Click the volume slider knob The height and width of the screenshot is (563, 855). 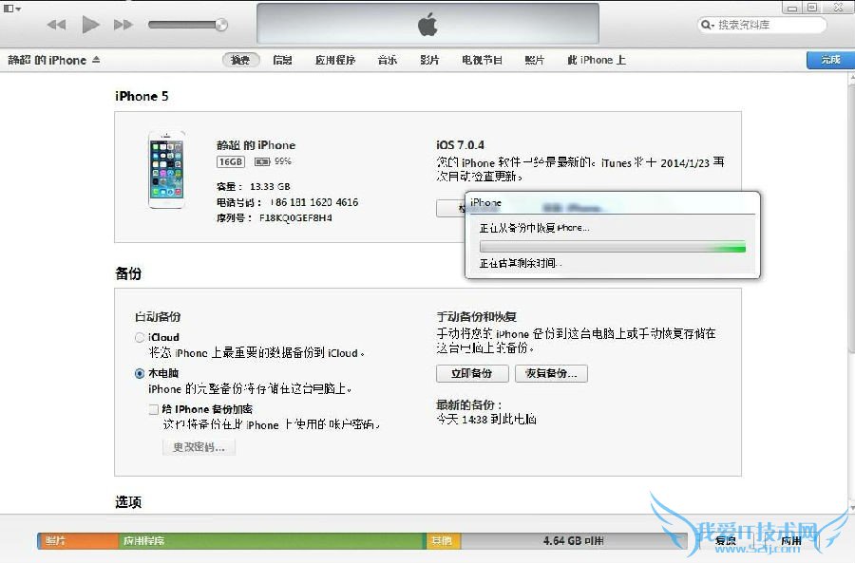220,25
